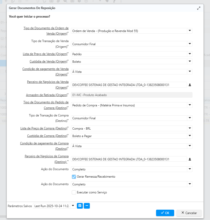This screenshot has width=210, height=220.
Task: Click inside the Parceiro de Negócios da Venda field
Action: [x=129, y=85]
